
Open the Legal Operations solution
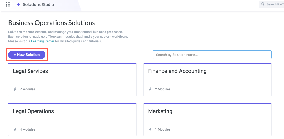33,111
